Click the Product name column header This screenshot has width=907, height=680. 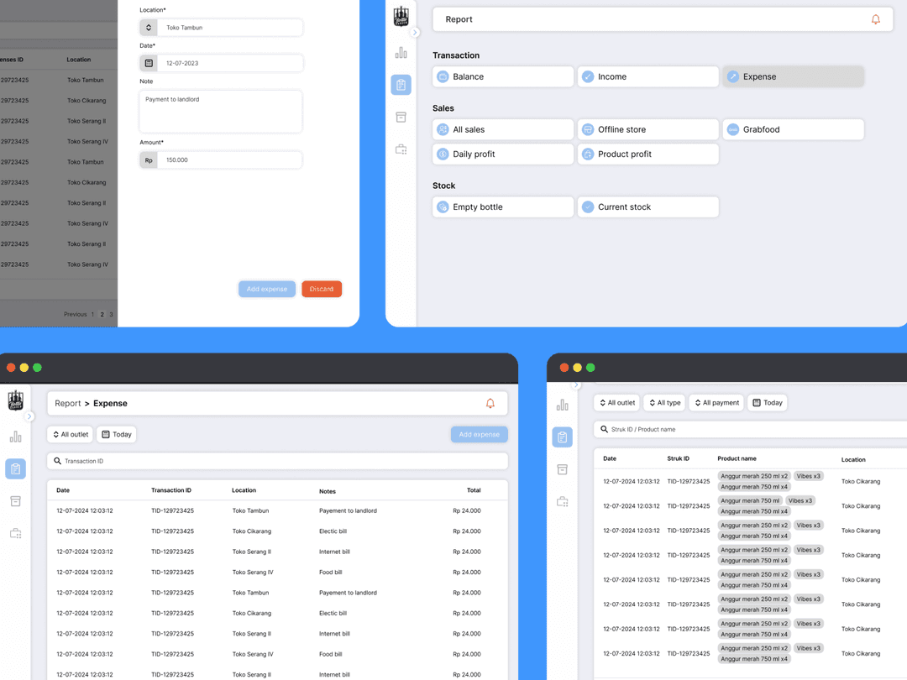pyautogui.click(x=737, y=458)
